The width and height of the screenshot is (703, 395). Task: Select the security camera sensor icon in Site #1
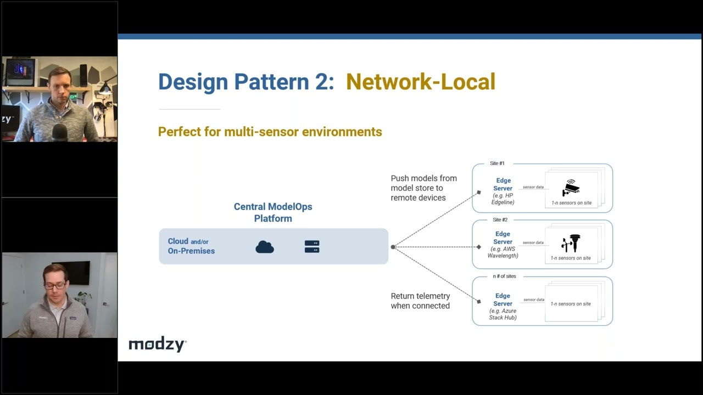click(x=571, y=188)
